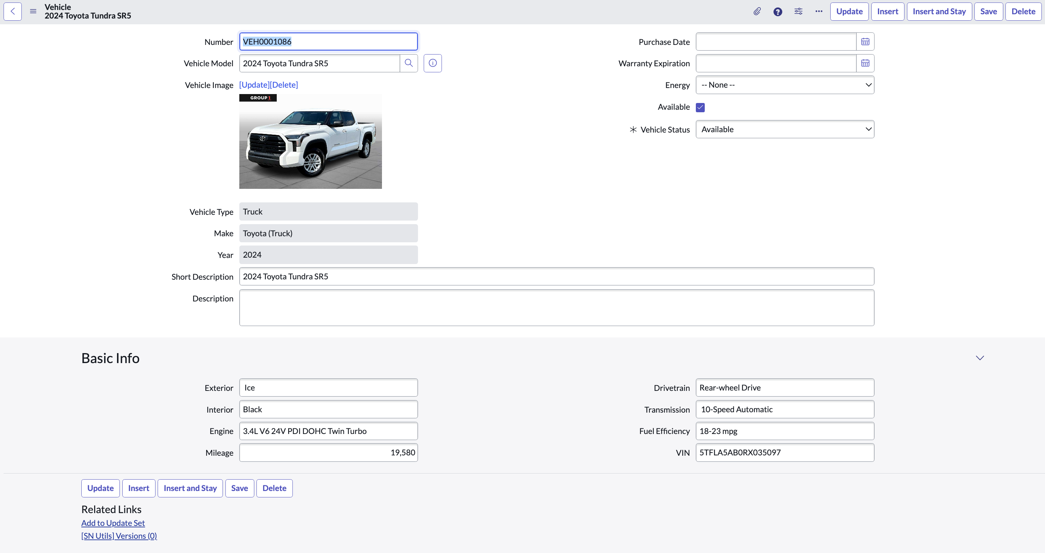
Task: Open the Add to Update Set link
Action: (113, 523)
